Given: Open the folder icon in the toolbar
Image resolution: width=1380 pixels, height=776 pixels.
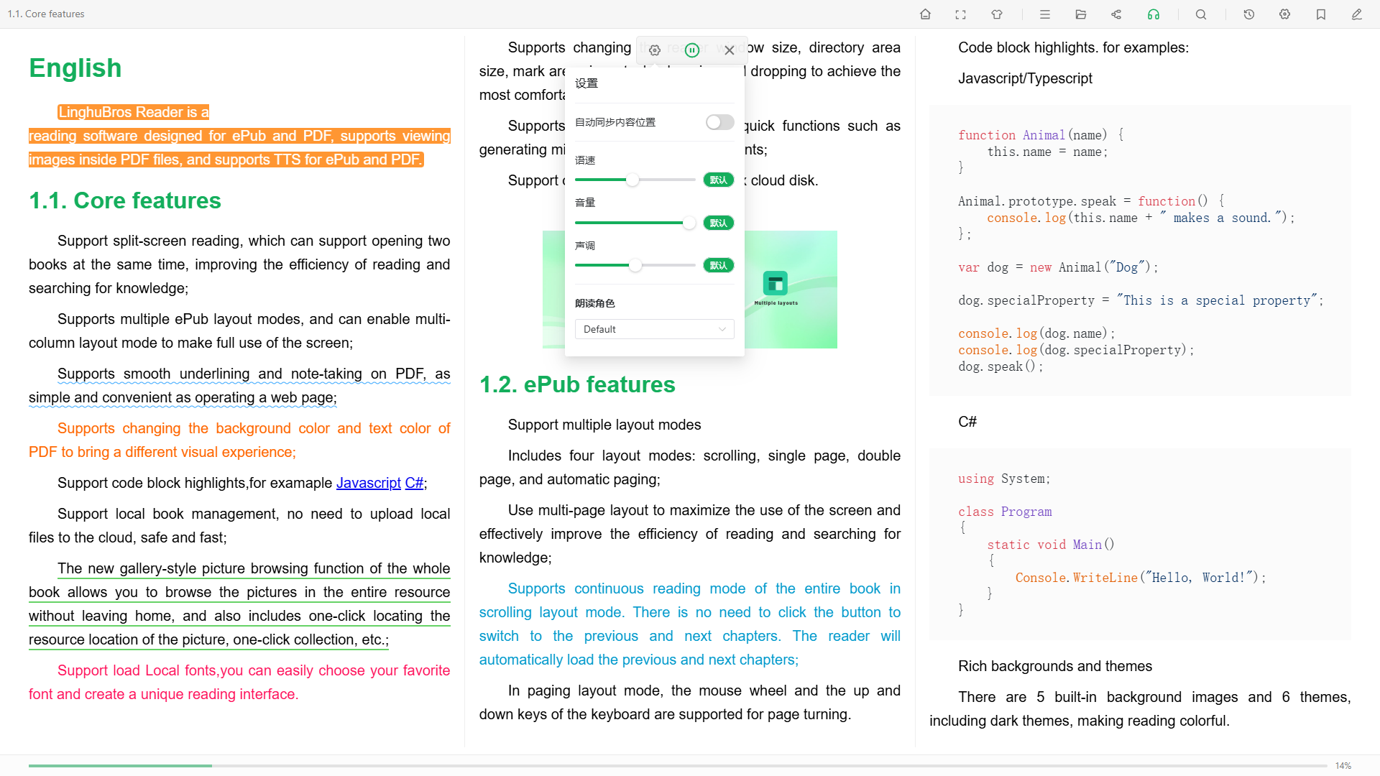Looking at the screenshot, I should click(x=1080, y=14).
